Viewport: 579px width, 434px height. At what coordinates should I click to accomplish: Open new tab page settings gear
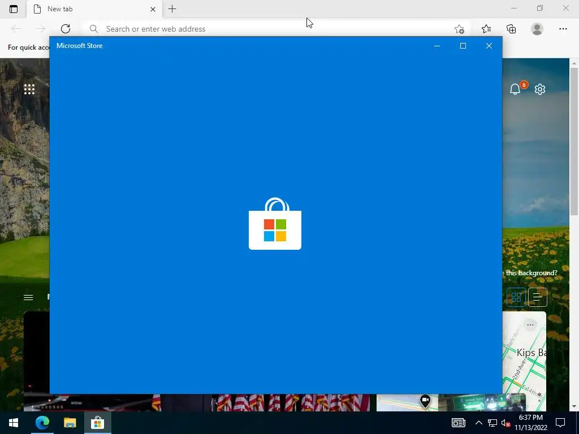tap(540, 89)
